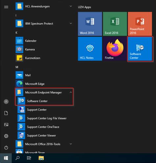Collapse the Microsoft Endpoint Manager folder
Screen dimensions: 156x163
[44, 92]
